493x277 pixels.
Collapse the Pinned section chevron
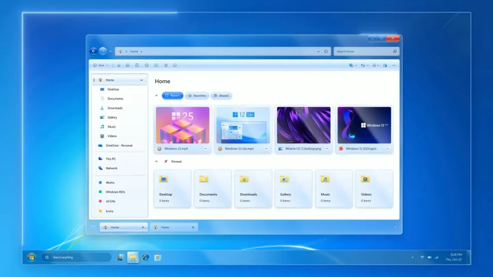click(156, 162)
